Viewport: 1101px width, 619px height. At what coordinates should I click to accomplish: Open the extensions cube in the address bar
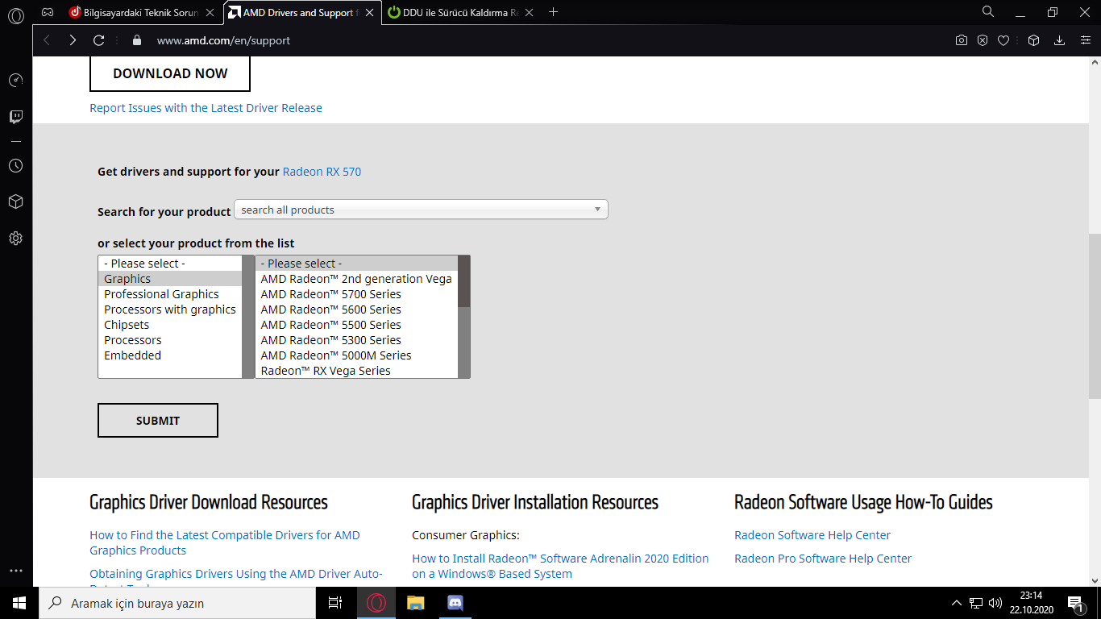coord(1034,40)
